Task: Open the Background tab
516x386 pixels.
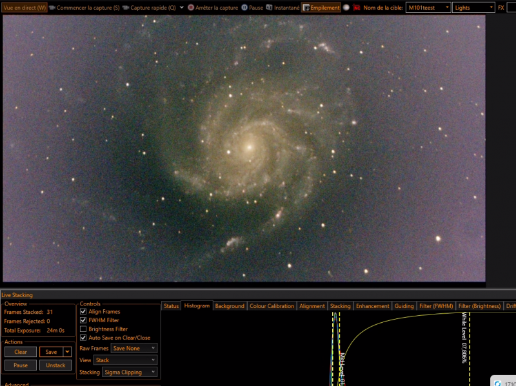Action: tap(230, 306)
